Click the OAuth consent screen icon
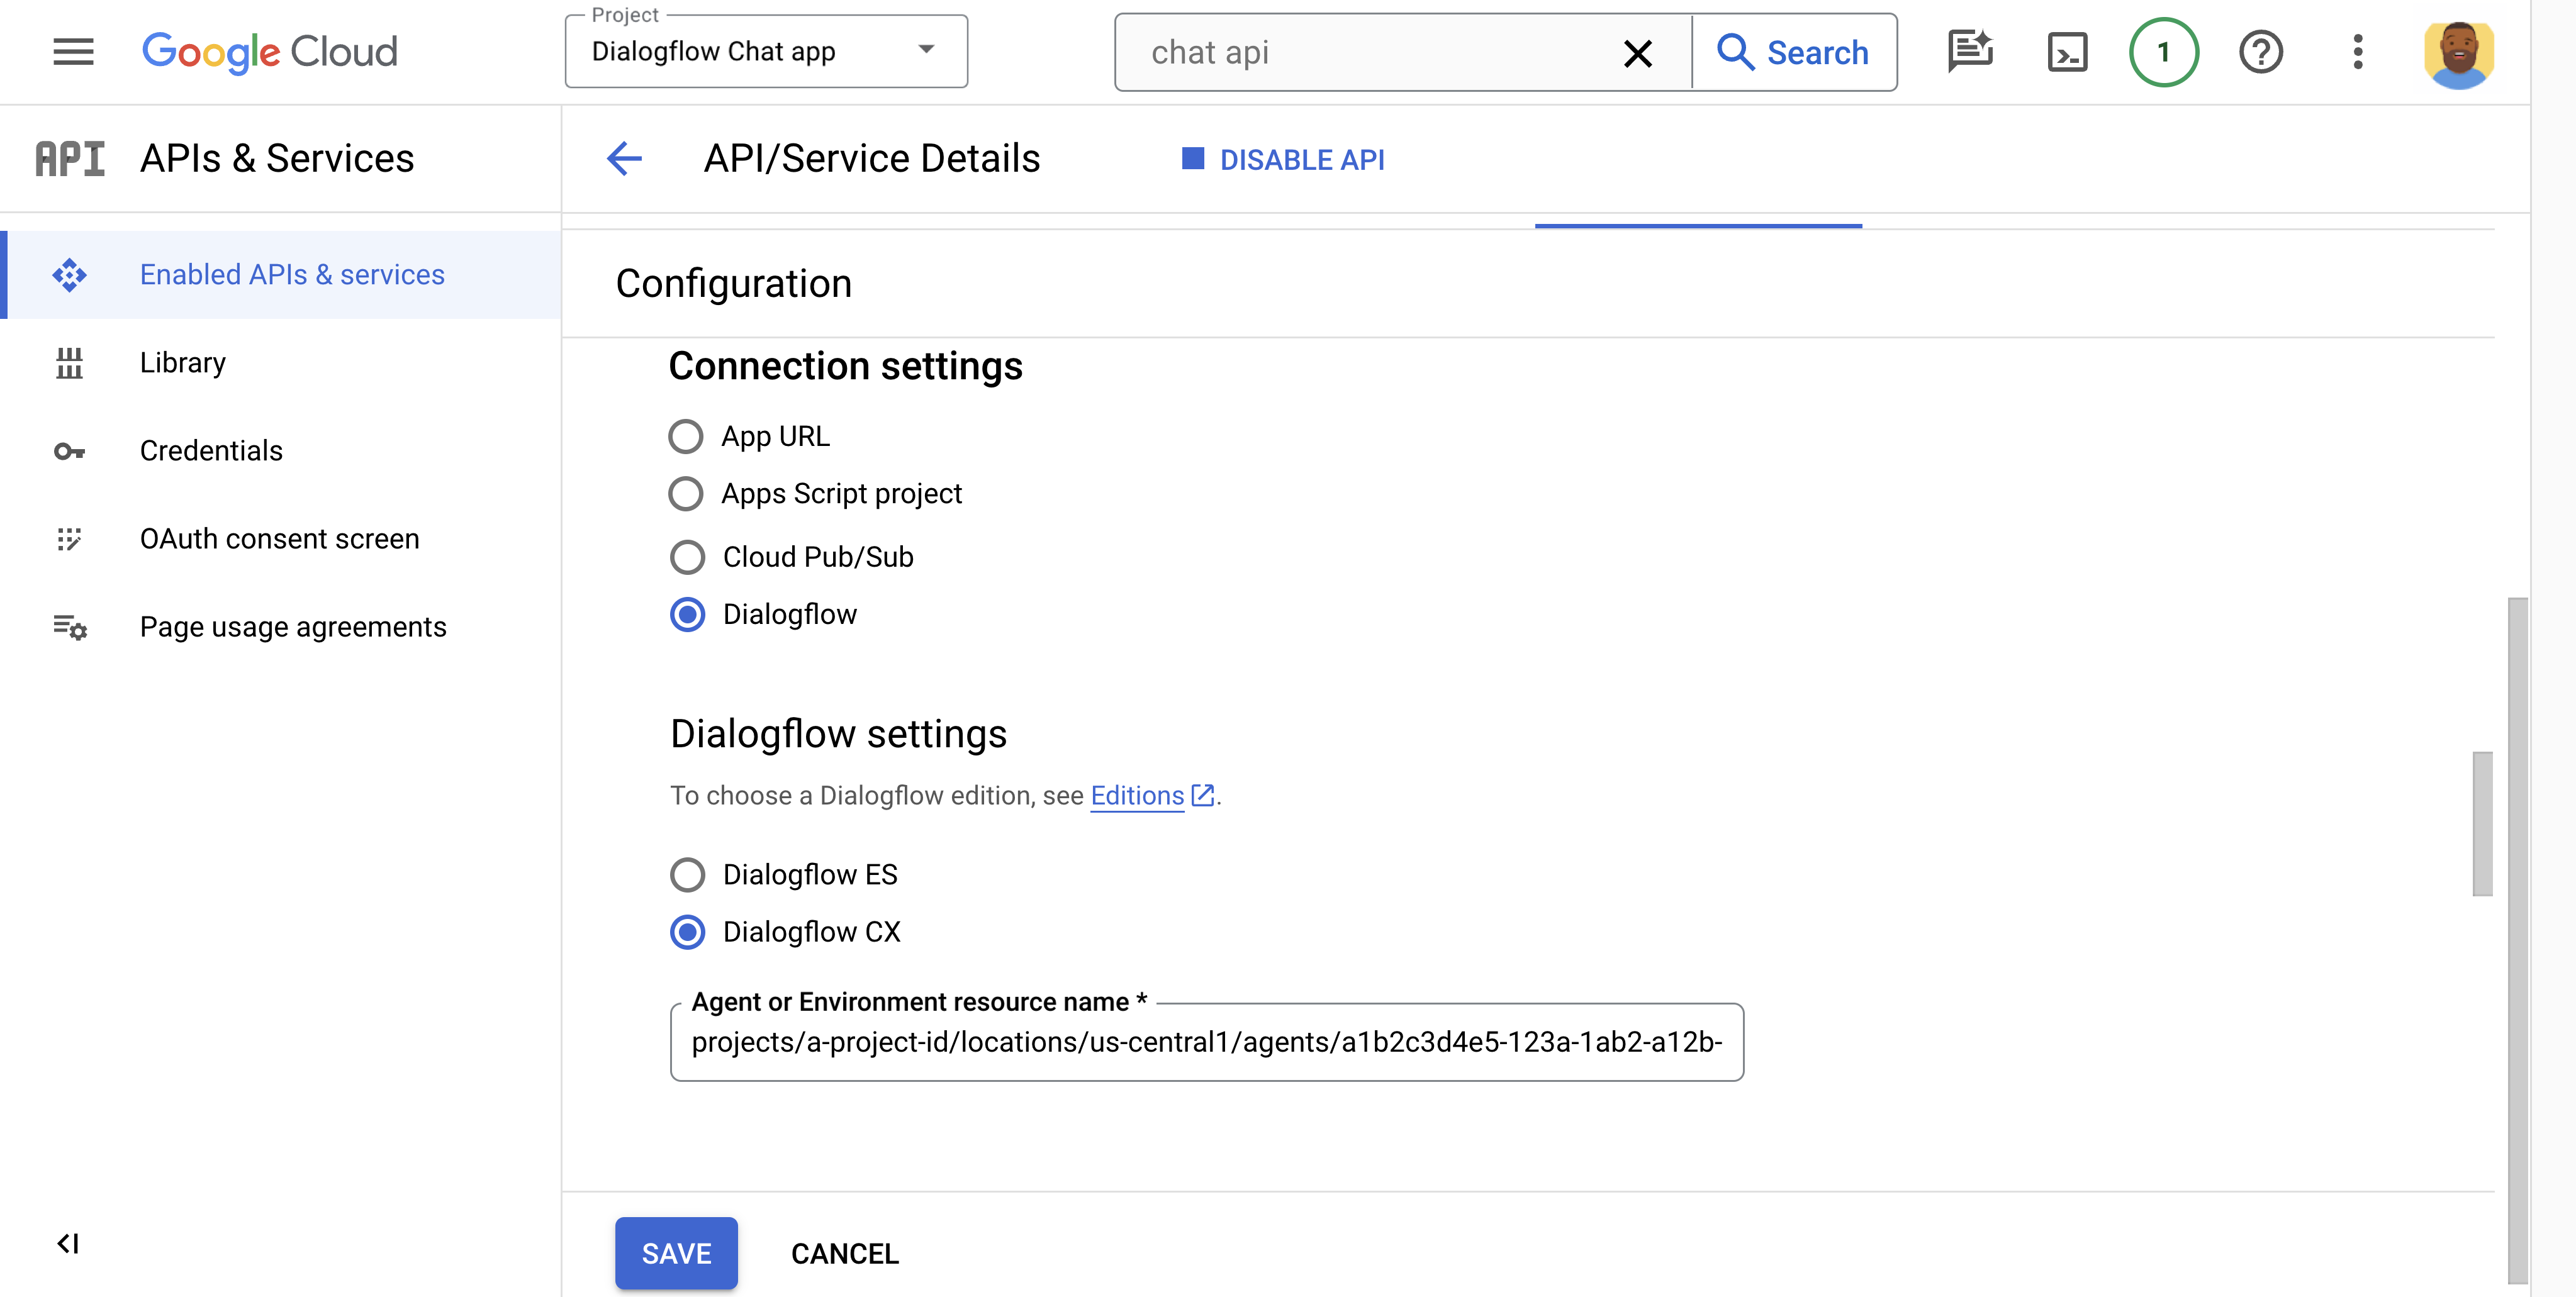 tap(68, 538)
